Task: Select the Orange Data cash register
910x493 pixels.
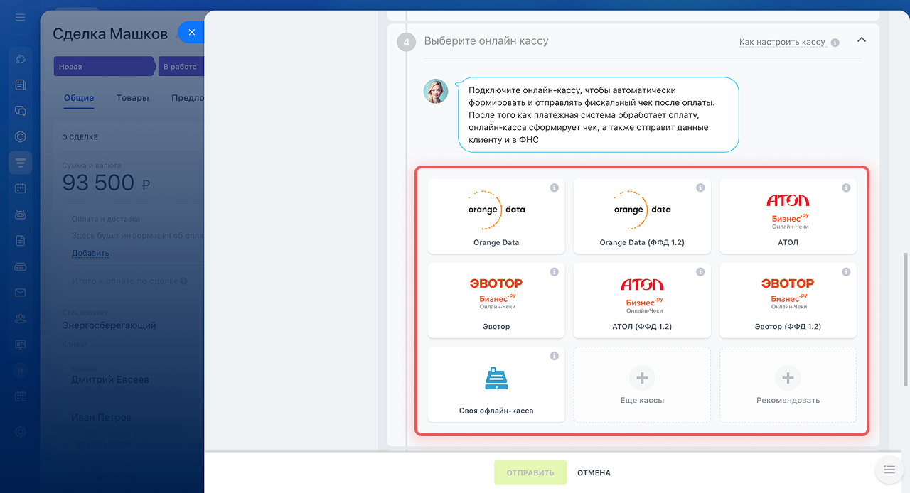Action: (496, 216)
